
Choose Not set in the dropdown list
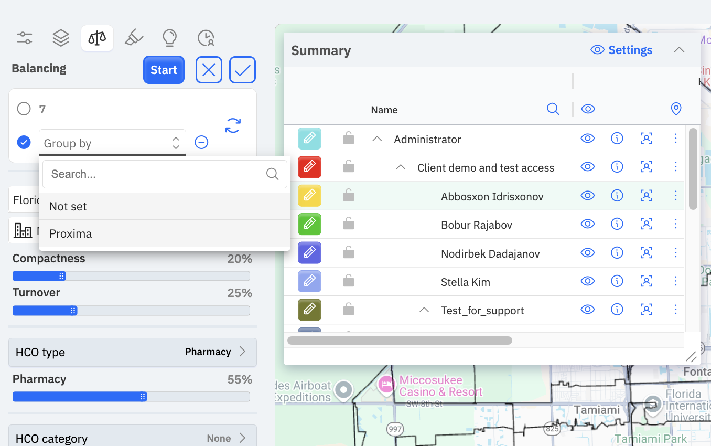(x=165, y=206)
